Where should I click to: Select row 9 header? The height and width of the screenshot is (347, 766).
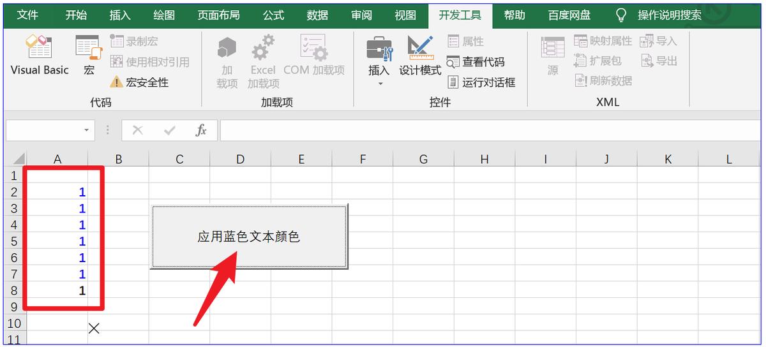click(x=15, y=307)
